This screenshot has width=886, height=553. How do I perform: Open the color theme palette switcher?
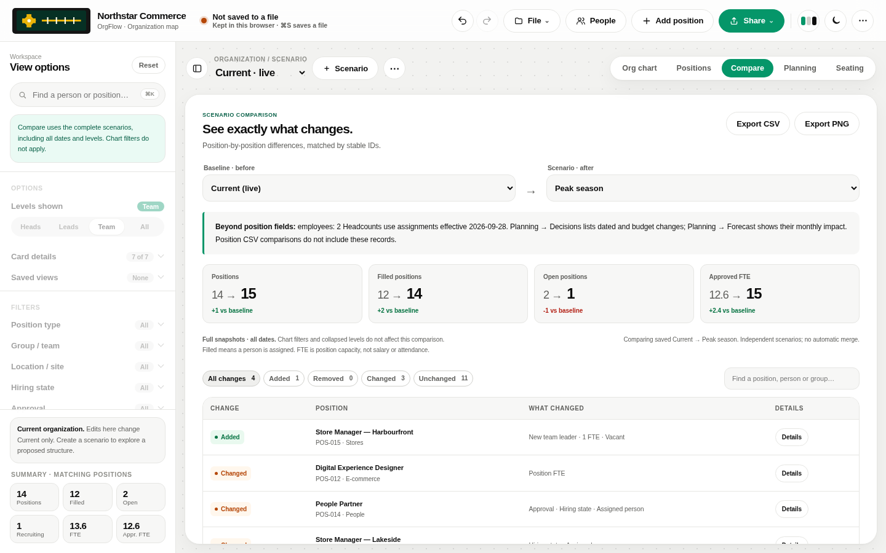click(x=808, y=21)
